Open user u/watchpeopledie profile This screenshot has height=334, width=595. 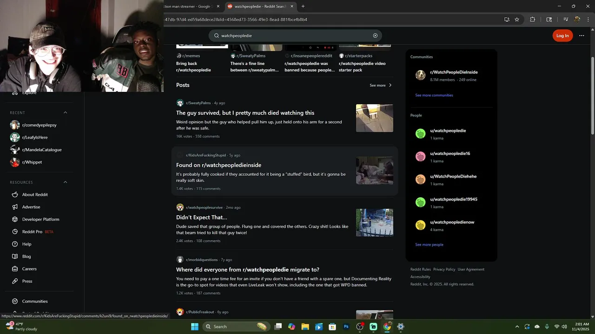448,131
